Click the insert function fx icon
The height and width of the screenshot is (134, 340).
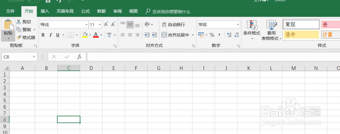pos(80,57)
